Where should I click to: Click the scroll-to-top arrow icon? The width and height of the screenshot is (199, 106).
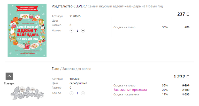click(9, 76)
